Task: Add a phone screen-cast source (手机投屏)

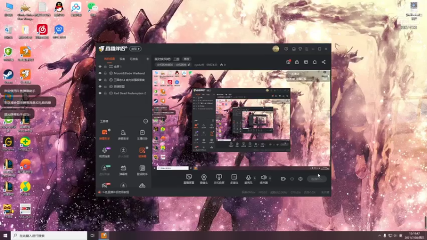Action: [219, 179]
